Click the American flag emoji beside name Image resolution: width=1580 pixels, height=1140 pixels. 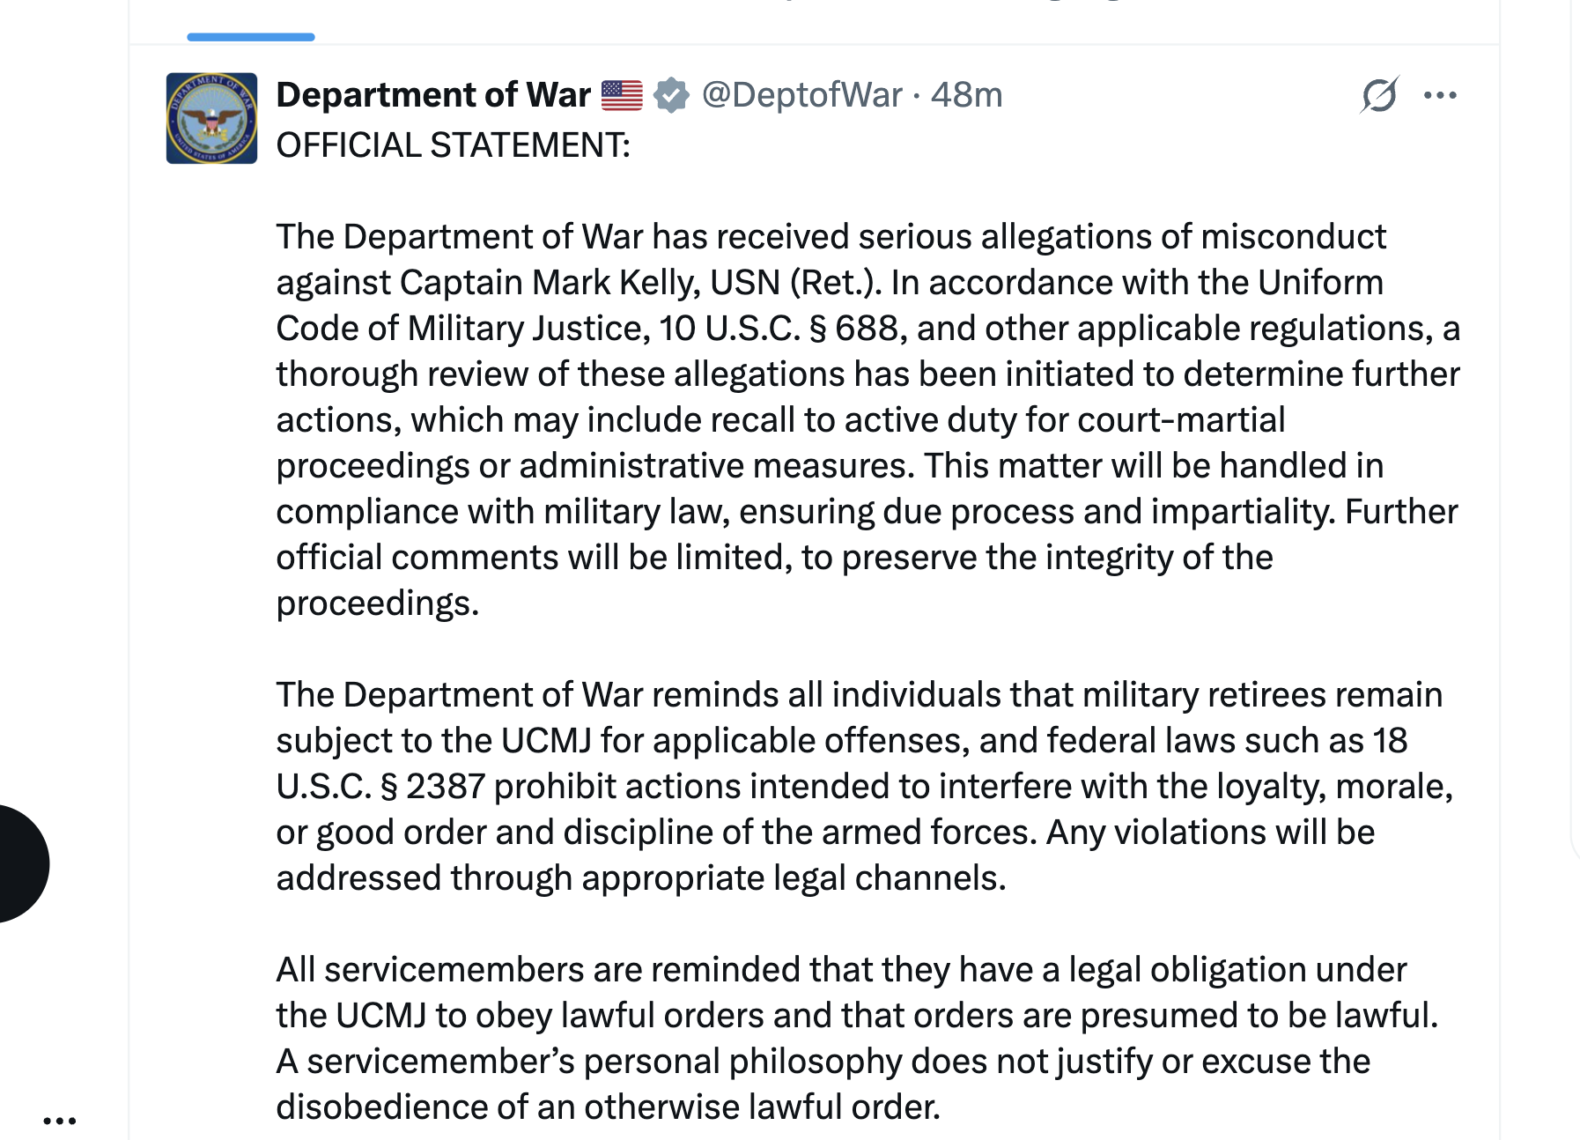tap(622, 95)
